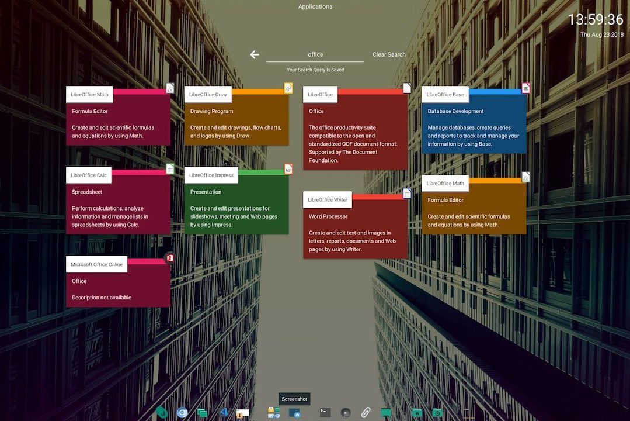Click the LibreOffice Draw icon on its card
Screen dimensions: 630x421
[288, 87]
